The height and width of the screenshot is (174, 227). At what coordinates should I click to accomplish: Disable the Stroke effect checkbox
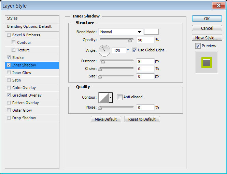[x=9, y=58]
